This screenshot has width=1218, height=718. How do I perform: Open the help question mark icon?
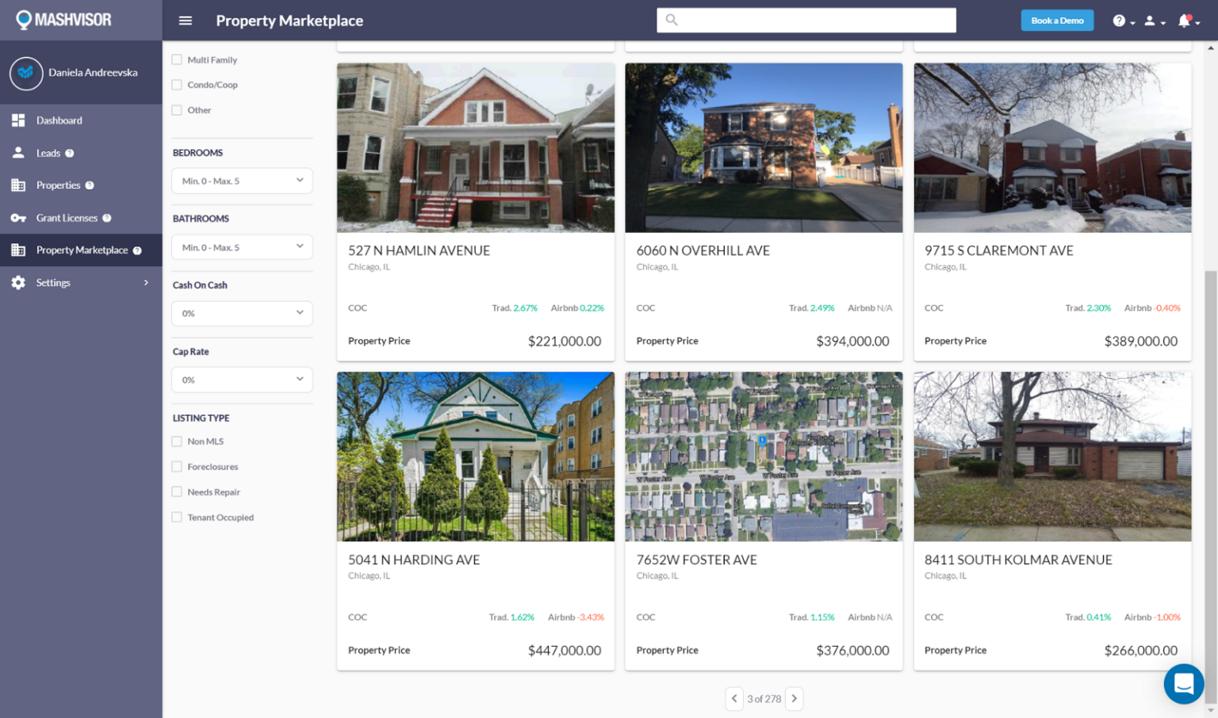[1120, 20]
